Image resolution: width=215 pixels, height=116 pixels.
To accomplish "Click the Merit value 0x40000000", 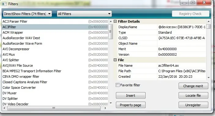I will click(x=167, y=49).
